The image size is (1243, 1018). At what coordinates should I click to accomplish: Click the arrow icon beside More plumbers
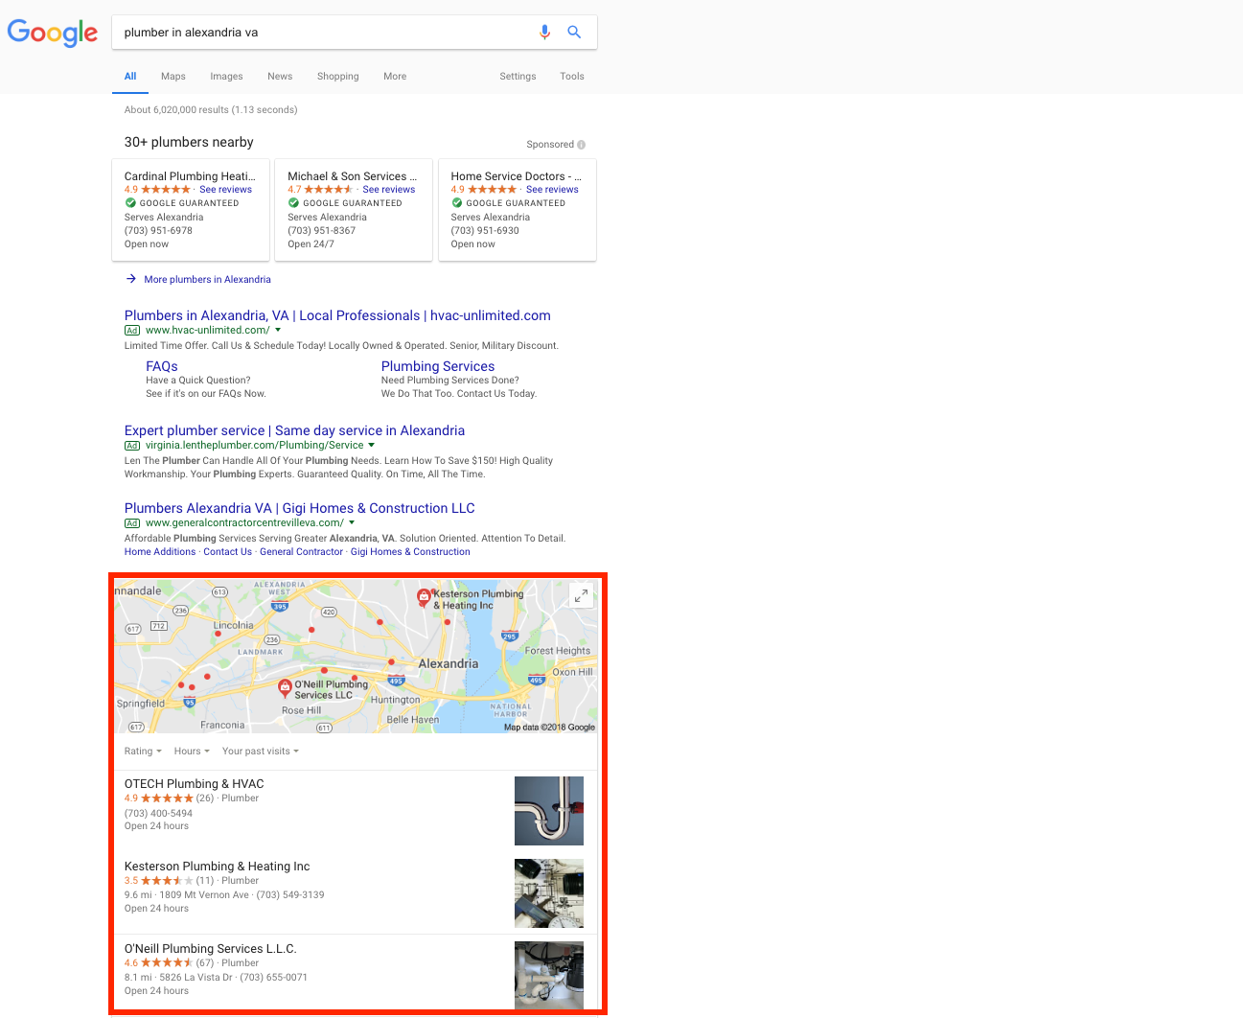[131, 279]
